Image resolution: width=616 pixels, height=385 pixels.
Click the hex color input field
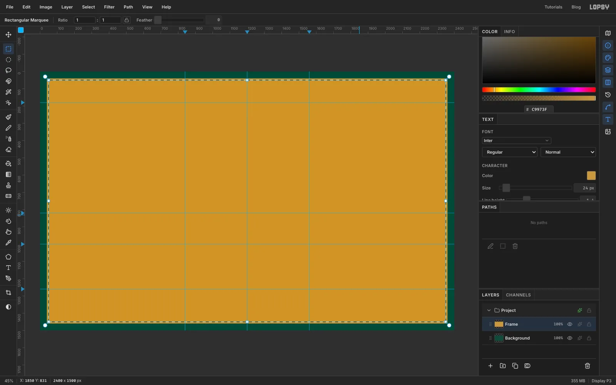pyautogui.click(x=539, y=109)
